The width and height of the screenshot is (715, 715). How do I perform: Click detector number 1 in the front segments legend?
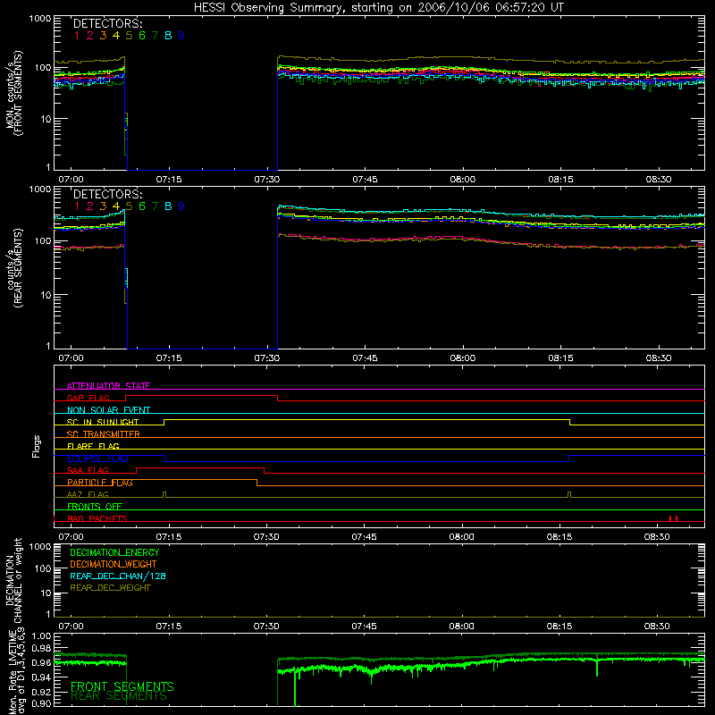(x=77, y=36)
